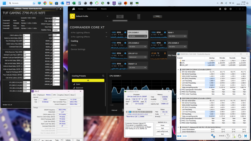Collapse DDR5 DIMM [#3] sensor group

point(178,98)
